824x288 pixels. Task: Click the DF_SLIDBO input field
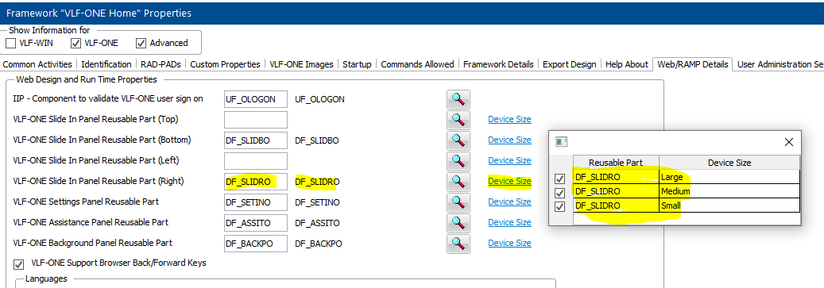coord(256,140)
